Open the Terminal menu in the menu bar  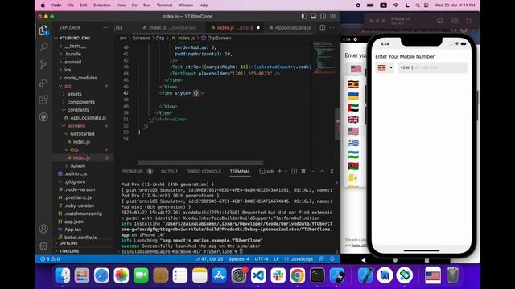tap(164, 6)
